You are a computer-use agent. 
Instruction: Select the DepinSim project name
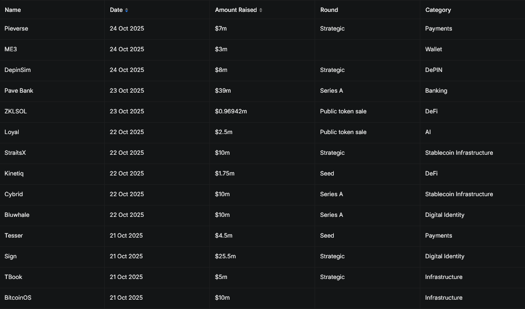click(18, 70)
